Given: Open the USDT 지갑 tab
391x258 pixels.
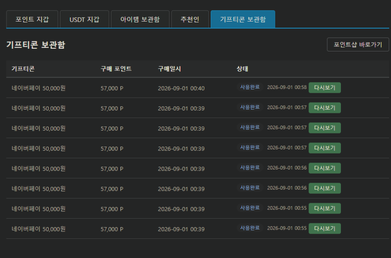Looking at the screenshot, I should [85, 19].
